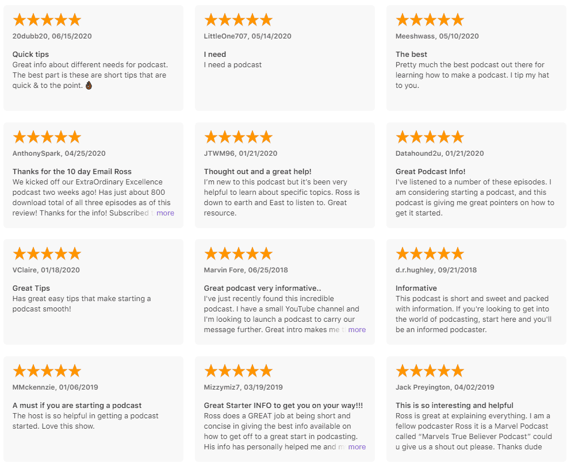Screen dimensions: 571x466
Task: Select stars on Datahound2u's review card
Action: [430, 137]
